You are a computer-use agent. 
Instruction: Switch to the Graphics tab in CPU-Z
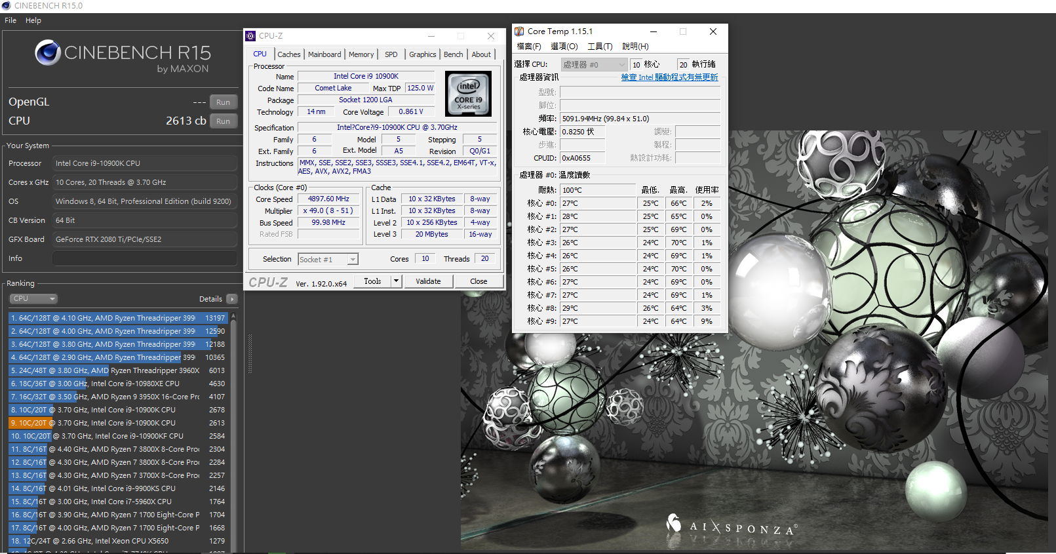[x=423, y=54]
